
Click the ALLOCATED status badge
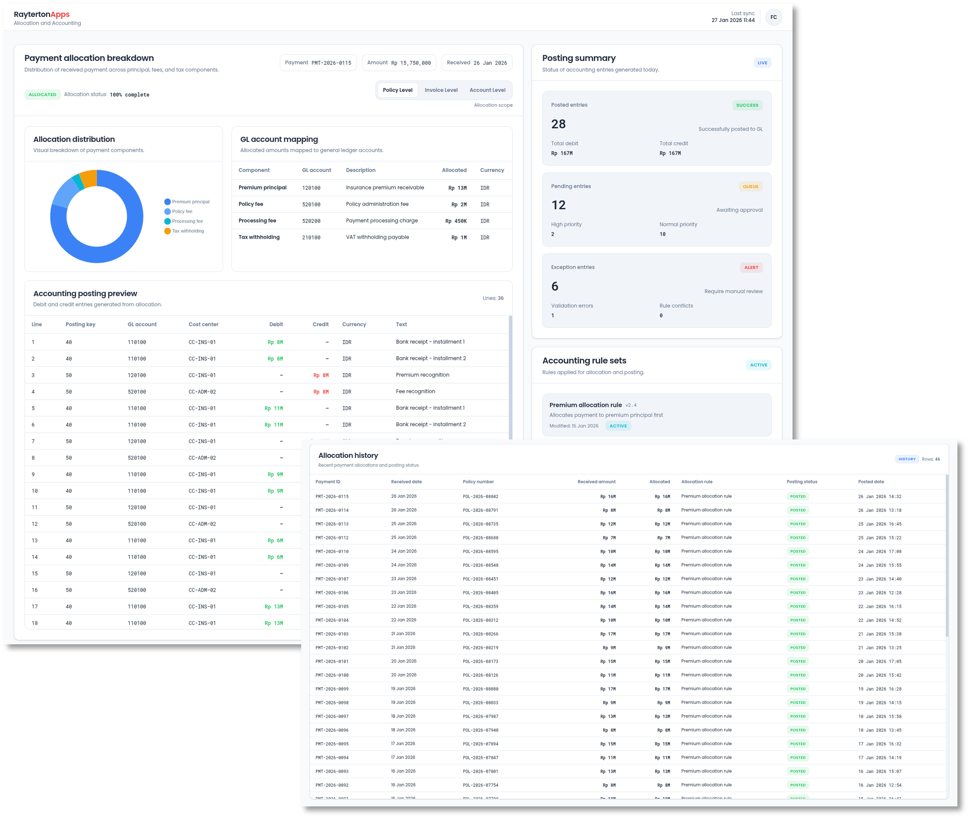(42, 94)
